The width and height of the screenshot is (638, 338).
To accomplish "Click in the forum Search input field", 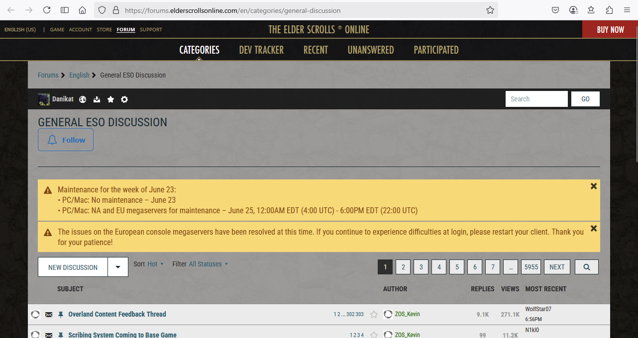I will [536, 99].
